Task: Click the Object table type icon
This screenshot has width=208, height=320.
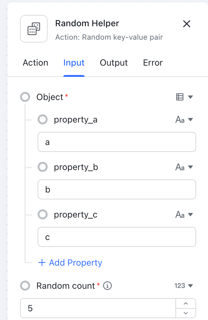Action: point(180,97)
